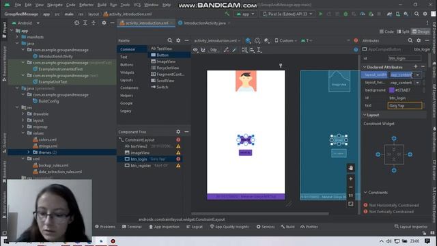Open the app run configuration dropdown
The width and height of the screenshot is (437, 246).
[245, 14]
